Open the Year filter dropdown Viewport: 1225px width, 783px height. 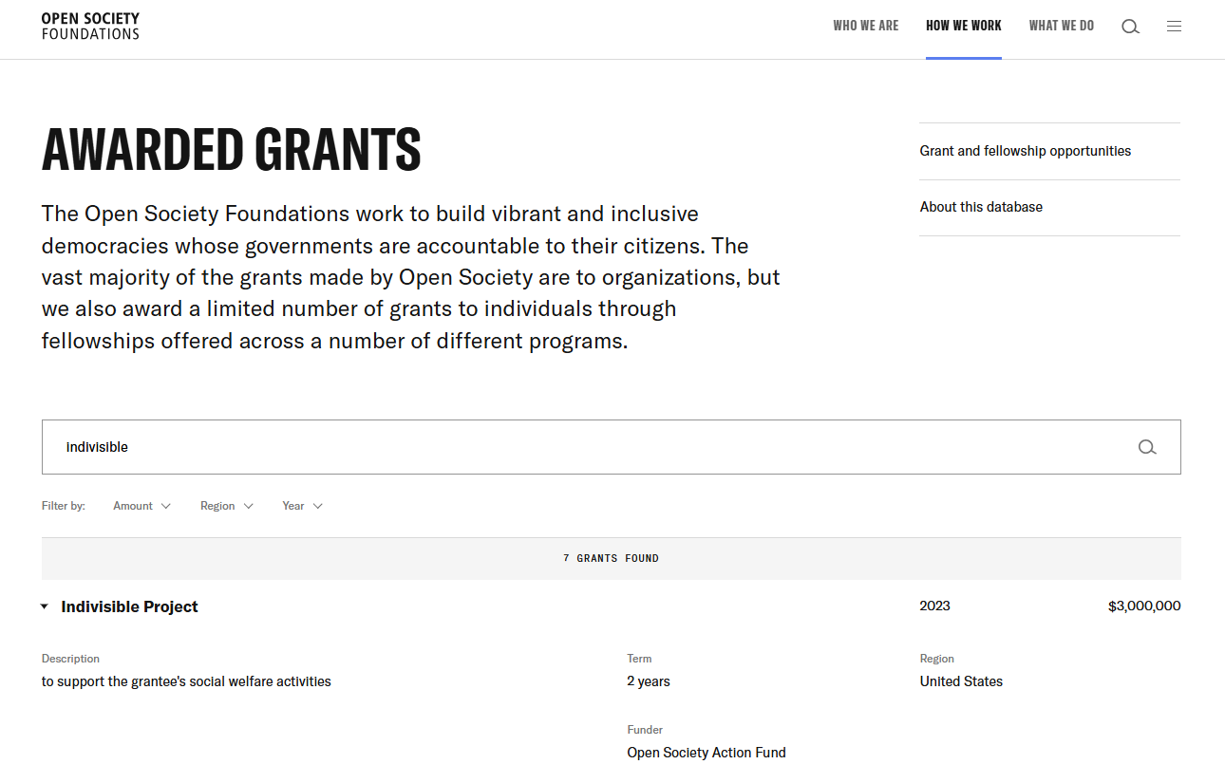point(302,506)
